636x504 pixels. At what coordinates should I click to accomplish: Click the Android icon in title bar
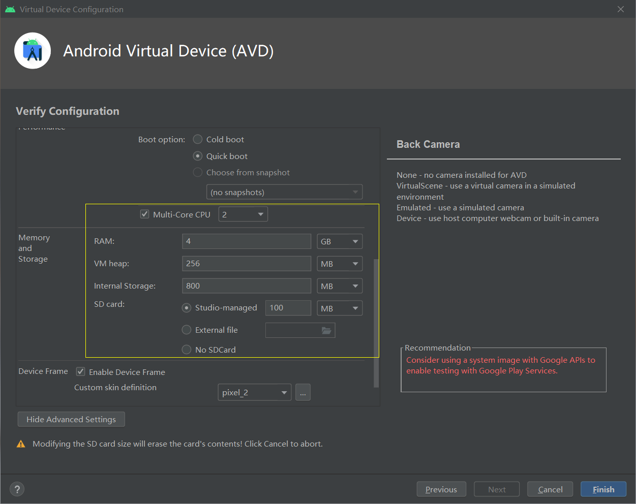click(x=10, y=9)
